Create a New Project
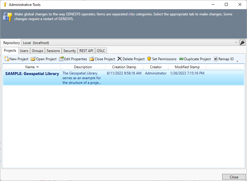The image size is (247, 181). tap(16, 59)
